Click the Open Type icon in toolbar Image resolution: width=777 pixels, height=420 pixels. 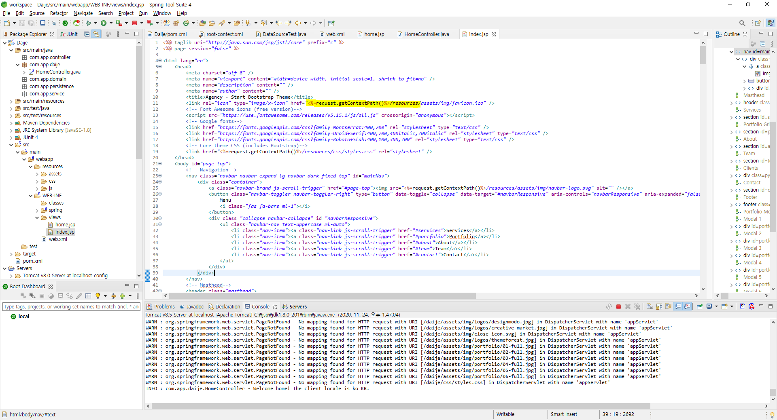(x=203, y=23)
